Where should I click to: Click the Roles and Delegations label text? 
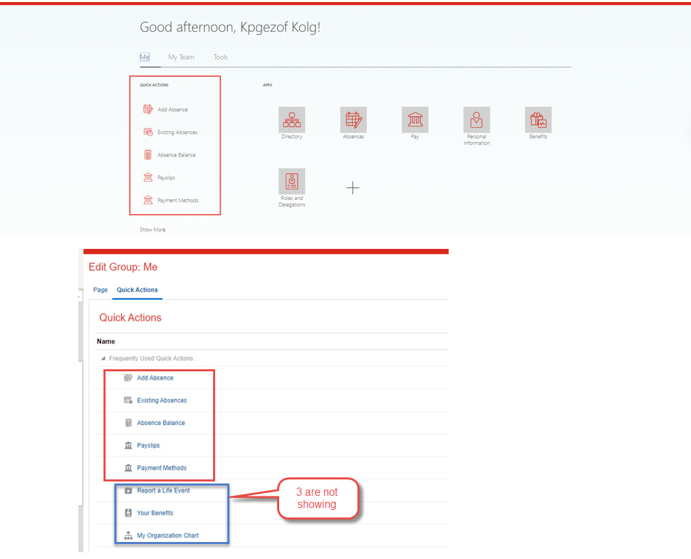[292, 201]
